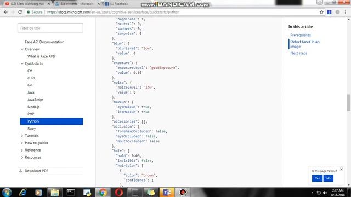
Task: Open Face API Documentation entry
Action: [44, 42]
